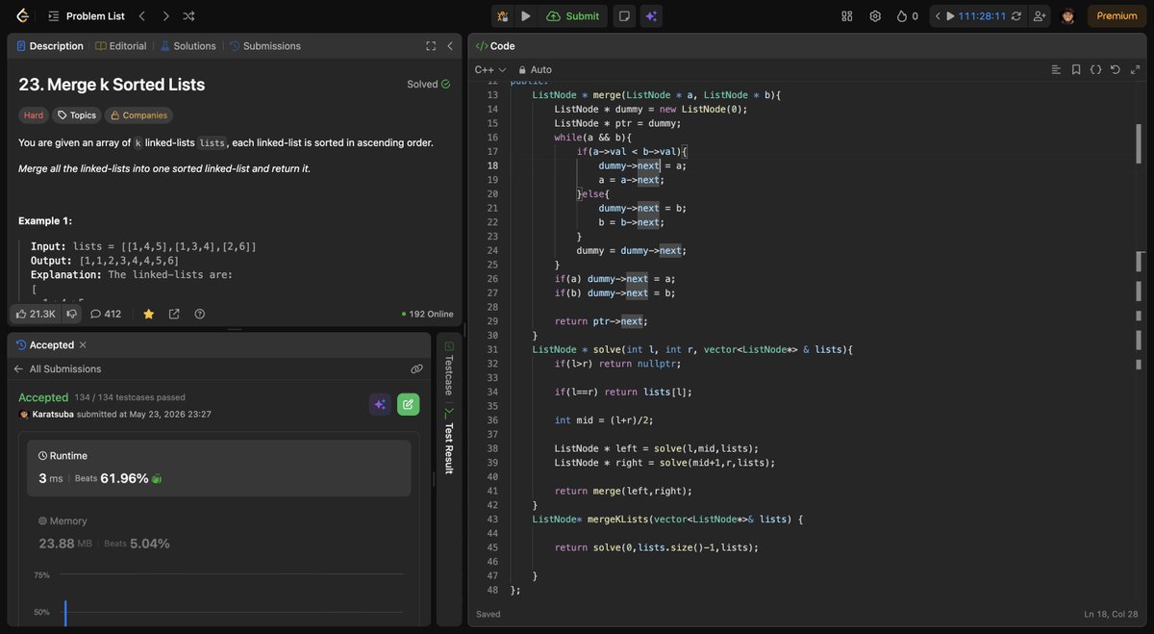Go to the previous problem arrow
Screen dimensions: 1154x634
click(x=142, y=15)
